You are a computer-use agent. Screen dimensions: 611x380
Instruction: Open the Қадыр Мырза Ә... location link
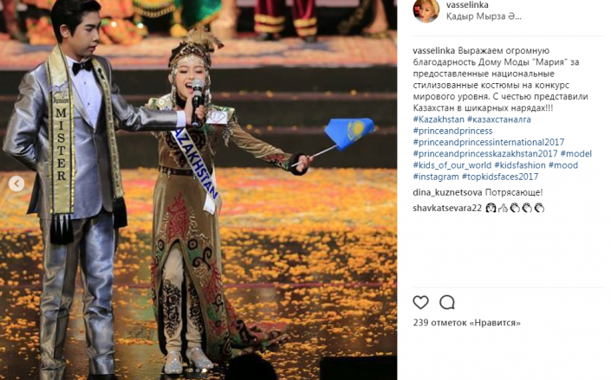click(484, 16)
